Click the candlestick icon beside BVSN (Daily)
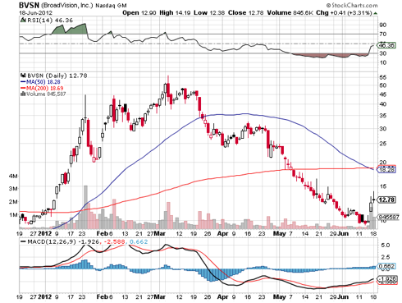The image size is (402, 303). pyautogui.click(x=24, y=76)
